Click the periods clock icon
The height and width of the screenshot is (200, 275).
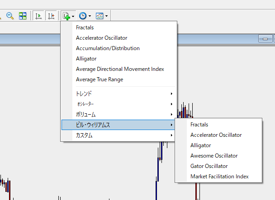83,16
